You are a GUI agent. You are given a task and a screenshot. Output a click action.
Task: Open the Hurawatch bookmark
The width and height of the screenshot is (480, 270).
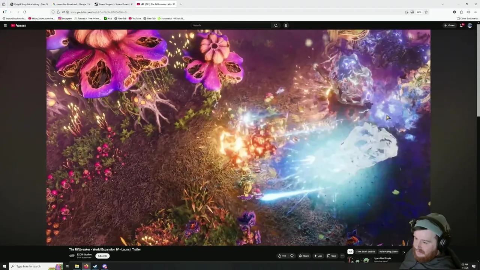point(171,18)
